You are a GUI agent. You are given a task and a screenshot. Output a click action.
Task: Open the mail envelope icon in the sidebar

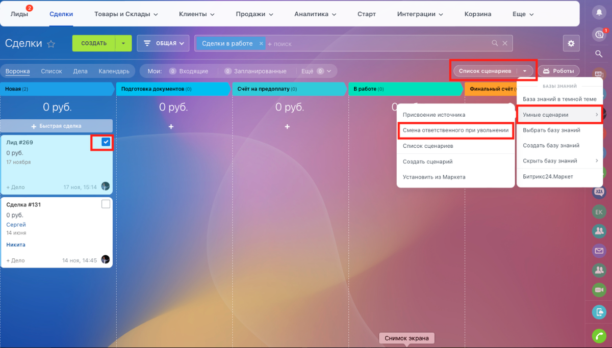[599, 250]
